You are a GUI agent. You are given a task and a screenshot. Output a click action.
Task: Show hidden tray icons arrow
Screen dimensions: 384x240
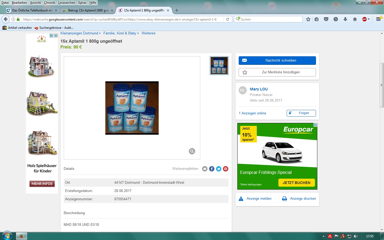(x=323, y=236)
